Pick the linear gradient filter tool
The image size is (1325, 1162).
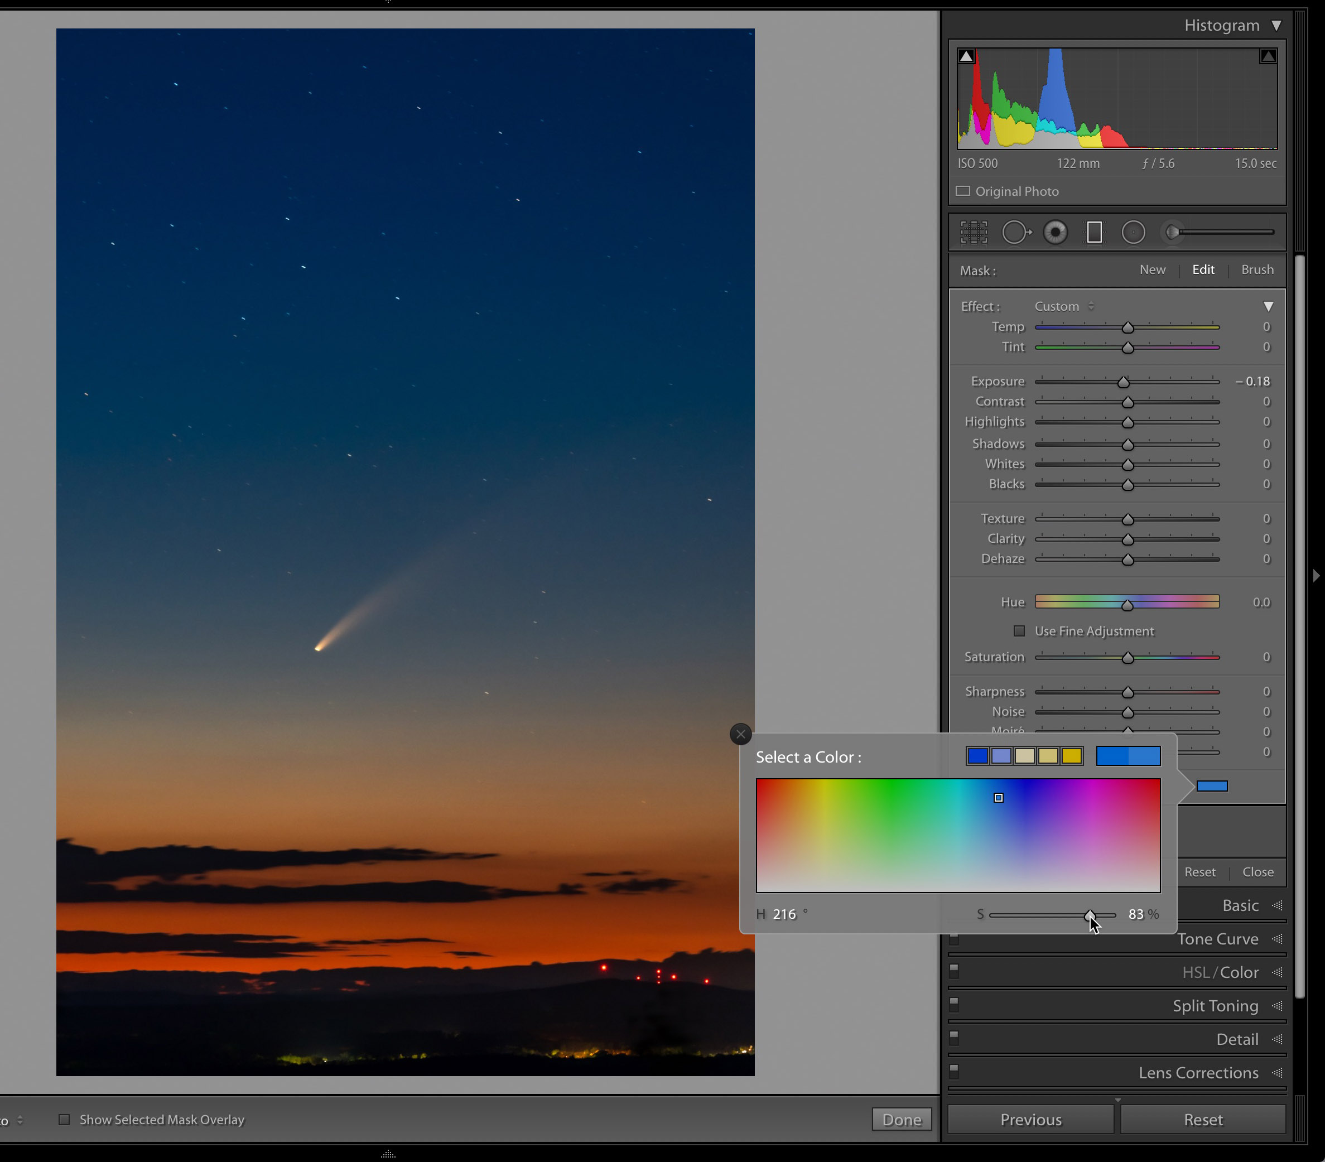point(1094,232)
